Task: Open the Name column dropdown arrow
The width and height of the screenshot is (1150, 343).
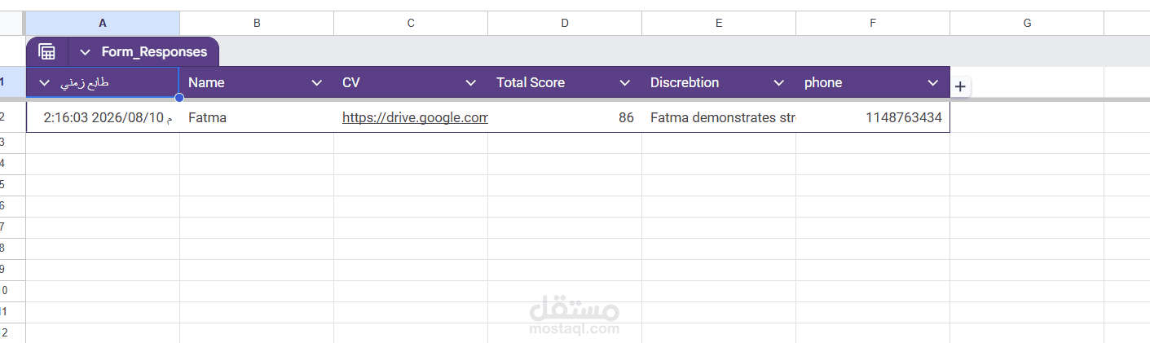Action: click(317, 83)
